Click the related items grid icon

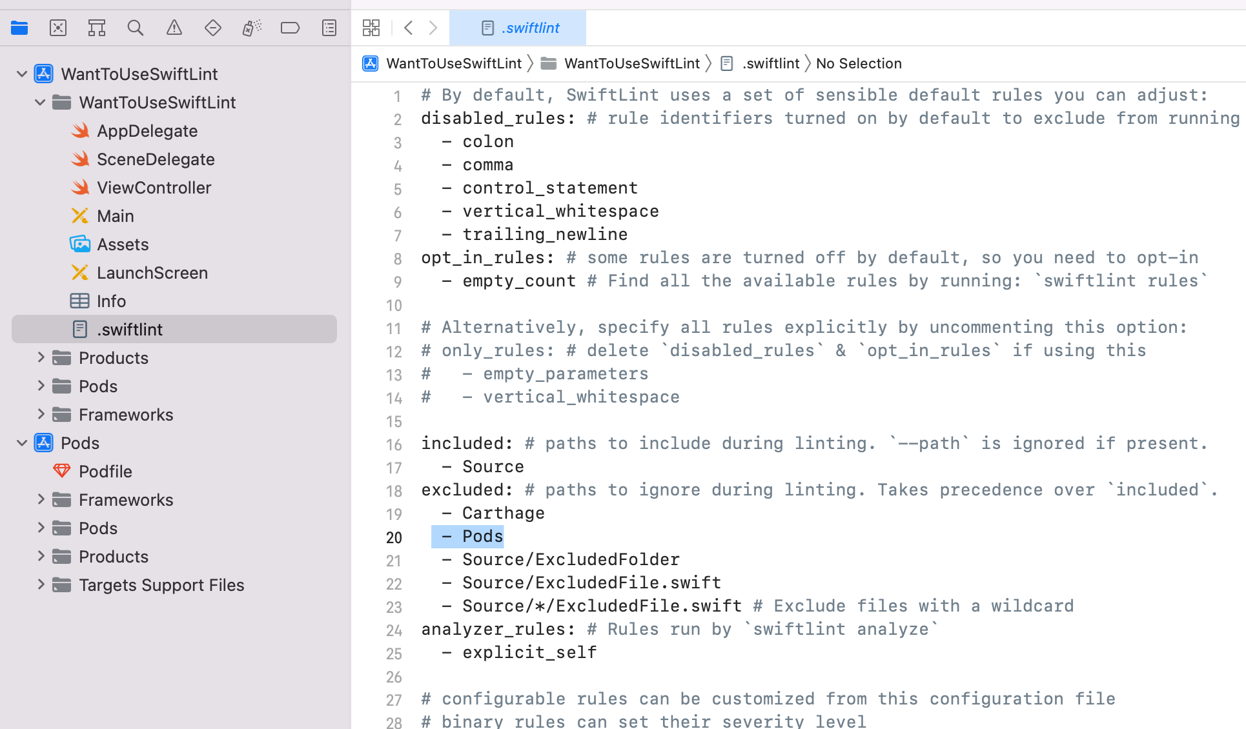tap(371, 28)
